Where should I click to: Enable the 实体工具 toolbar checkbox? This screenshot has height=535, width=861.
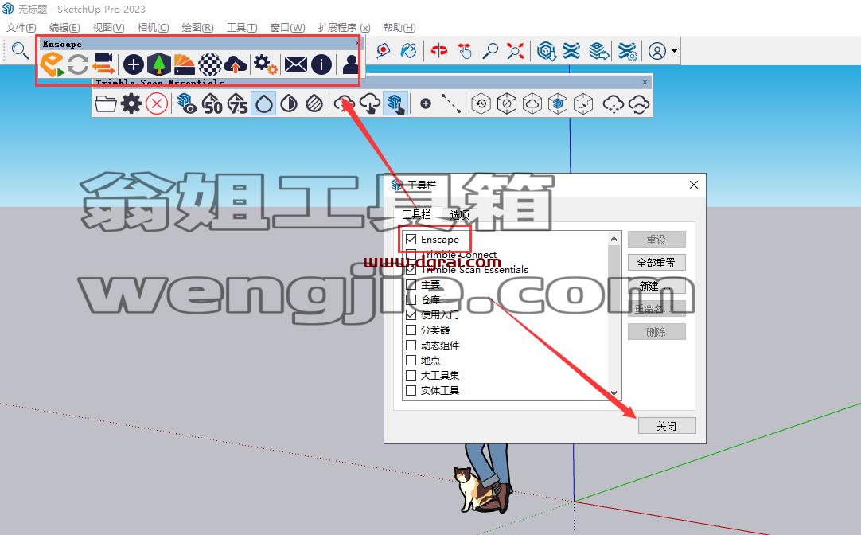click(411, 391)
